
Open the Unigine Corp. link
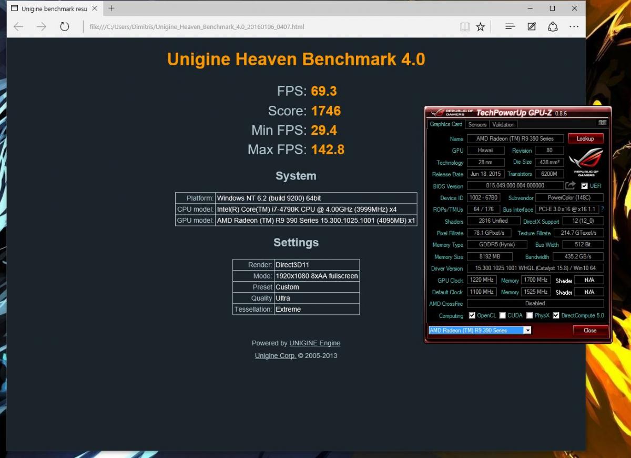click(276, 356)
